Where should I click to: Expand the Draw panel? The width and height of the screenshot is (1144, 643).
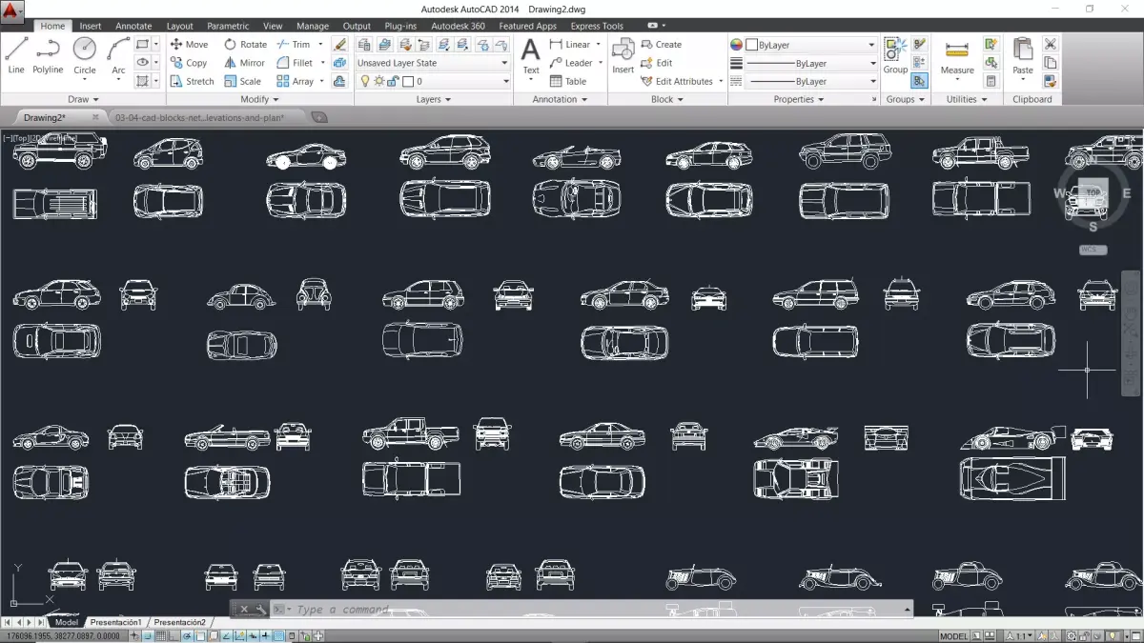82,99
